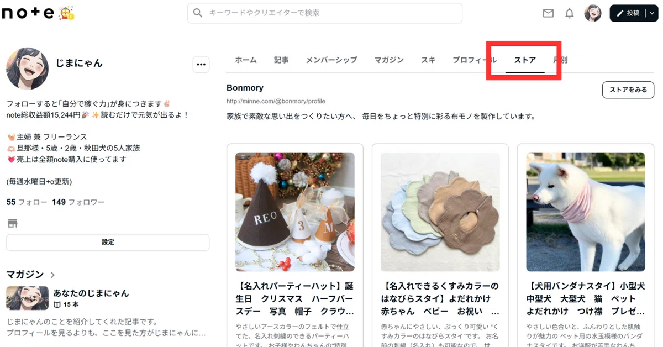Click the Bonmory store name heading
663x347 pixels.
[245, 88]
